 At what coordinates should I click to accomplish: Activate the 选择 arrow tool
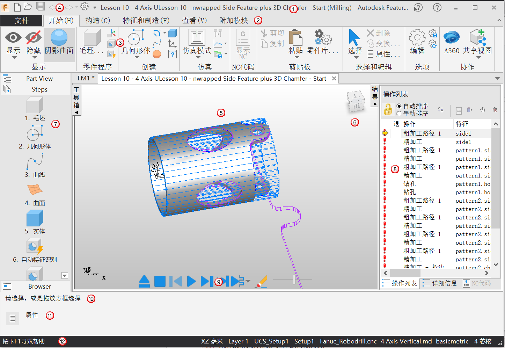(x=354, y=37)
